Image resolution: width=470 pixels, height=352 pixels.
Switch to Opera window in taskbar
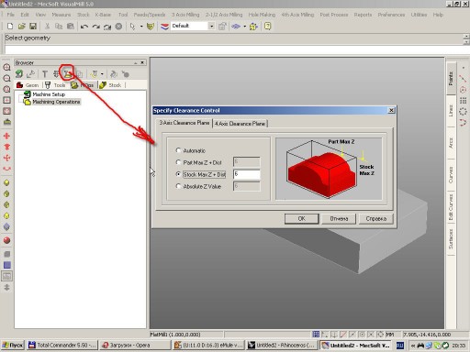pyautogui.click(x=135, y=346)
